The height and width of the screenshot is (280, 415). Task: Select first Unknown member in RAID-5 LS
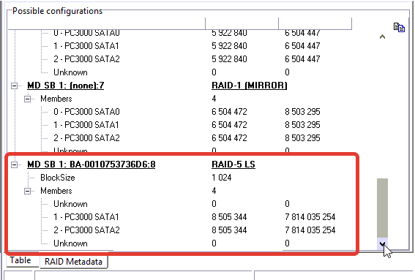70,204
